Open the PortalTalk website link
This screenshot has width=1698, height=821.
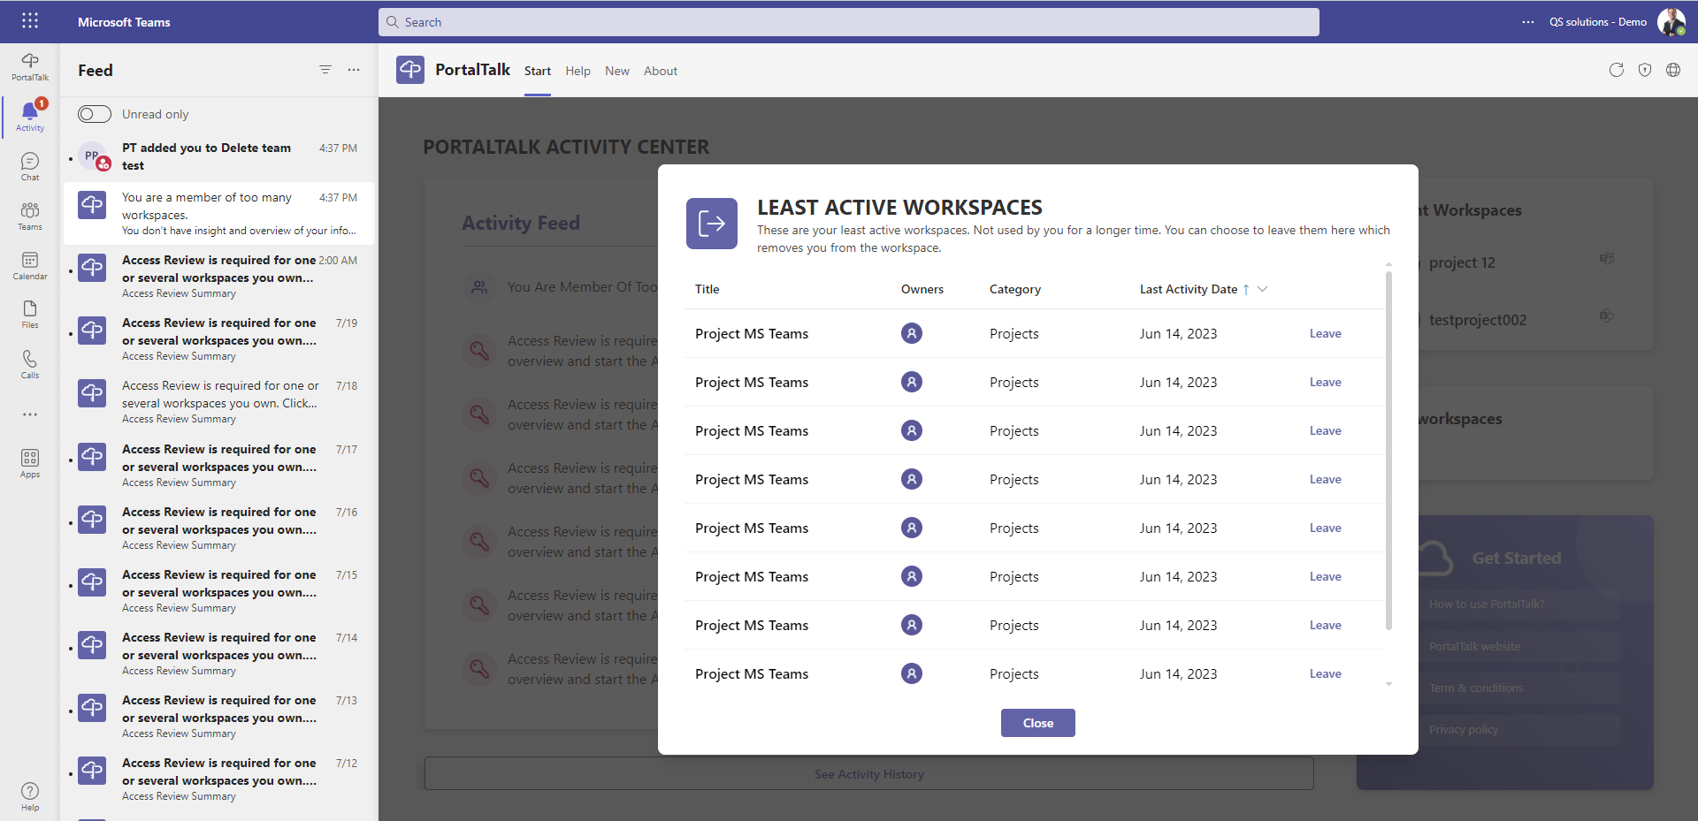(x=1475, y=647)
